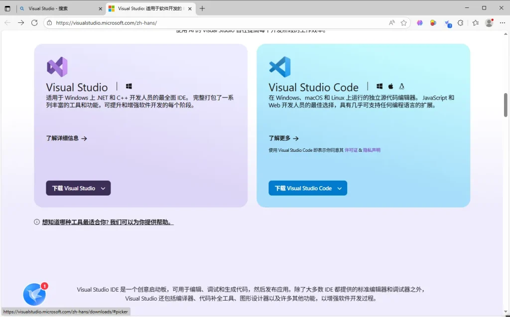Click the floating blue bird assistant icon
This screenshot has height=317, width=510.
(x=34, y=294)
